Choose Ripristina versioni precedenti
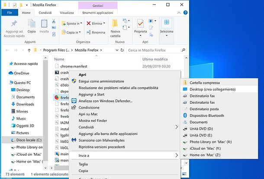The image size is (264, 179). tap(125, 147)
